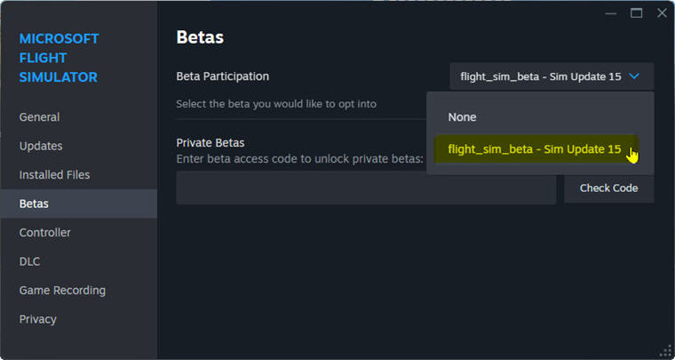Open the General settings tab
The height and width of the screenshot is (360, 675).
(40, 117)
